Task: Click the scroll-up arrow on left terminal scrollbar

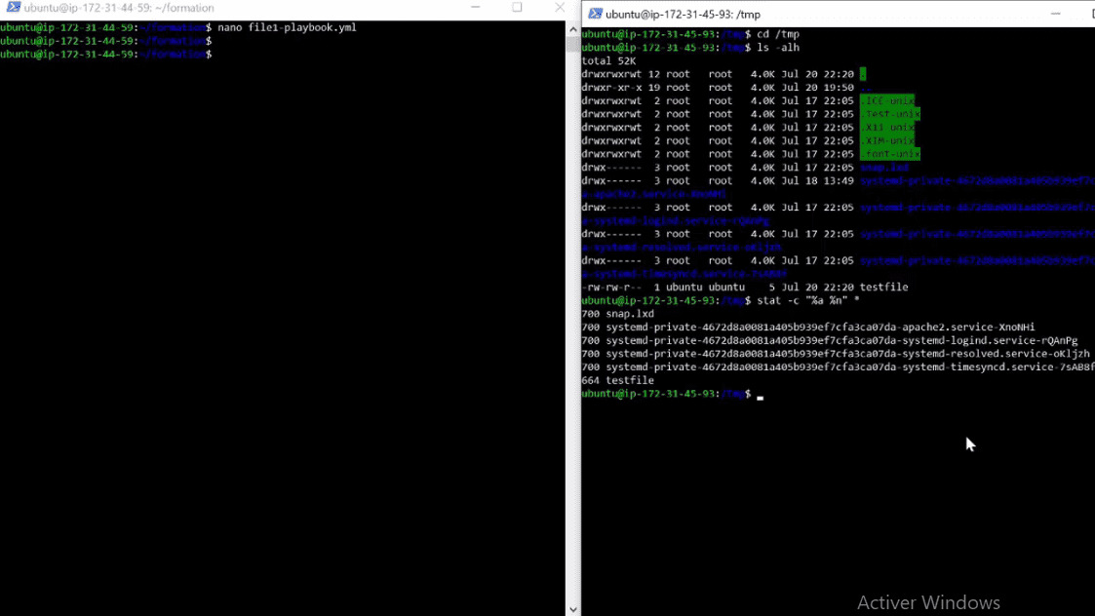Action: 573,28
